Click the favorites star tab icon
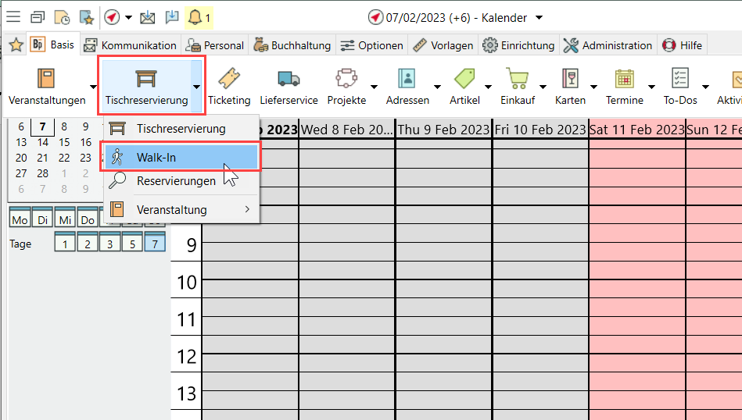 pos(16,45)
